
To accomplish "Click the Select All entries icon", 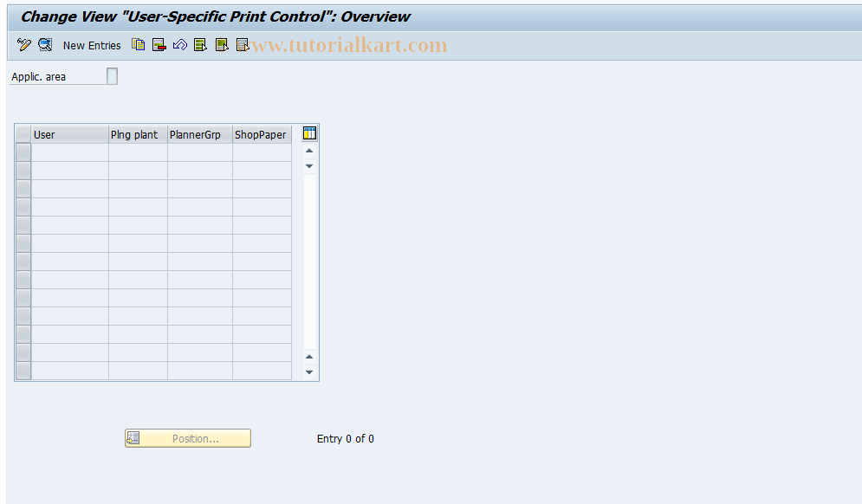I will pos(200,45).
